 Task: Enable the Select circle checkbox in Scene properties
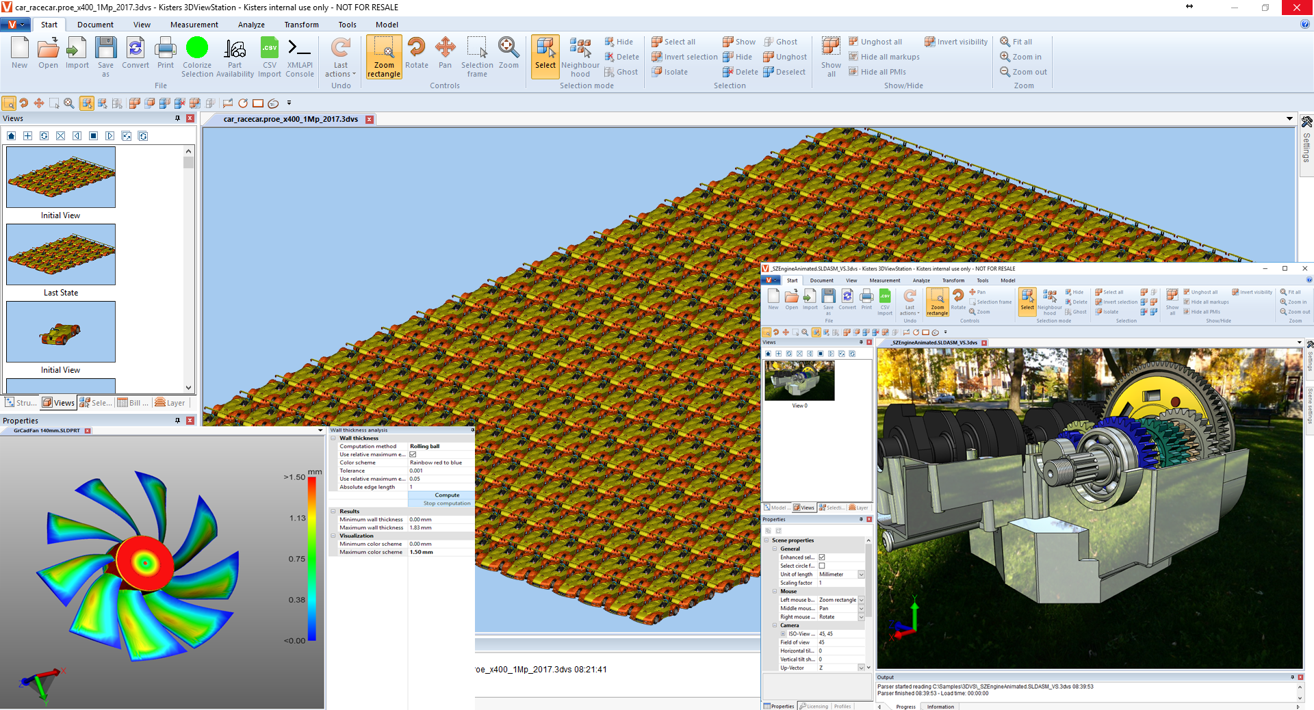point(822,566)
